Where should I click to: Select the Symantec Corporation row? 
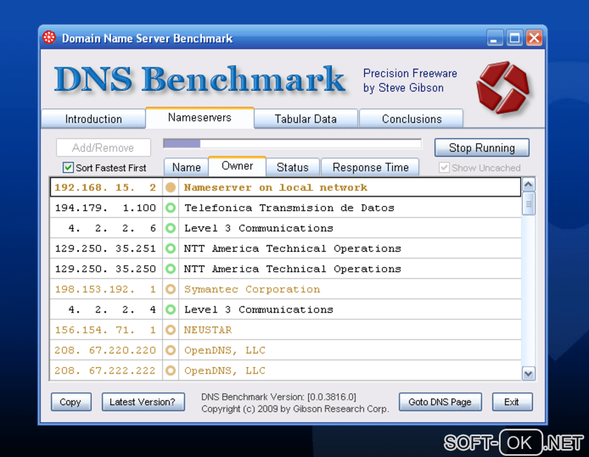point(285,289)
